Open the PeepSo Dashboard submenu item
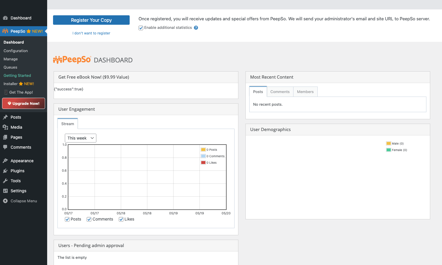Image resolution: width=442 pixels, height=265 pixels. tap(14, 42)
